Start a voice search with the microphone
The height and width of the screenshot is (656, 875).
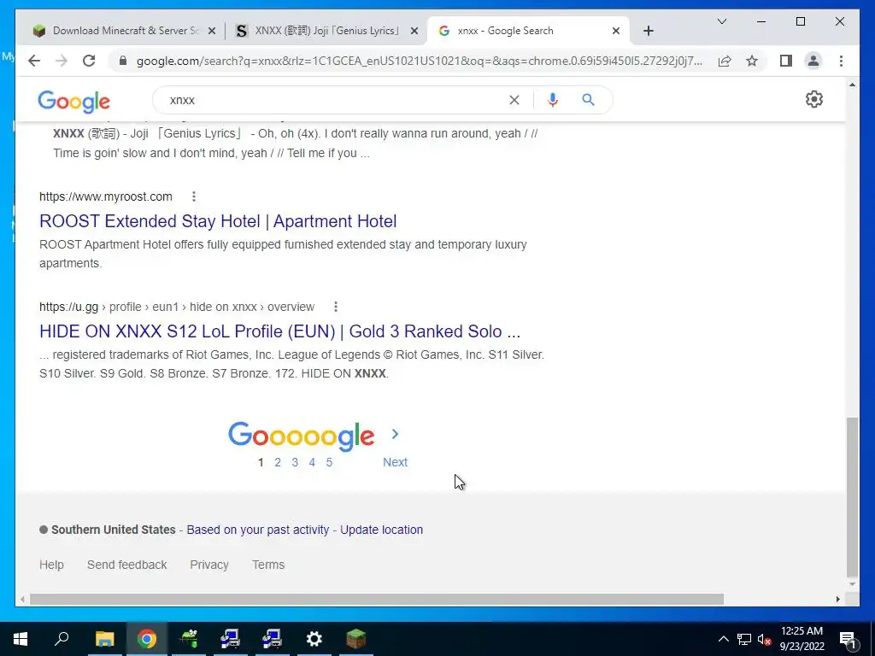pyautogui.click(x=553, y=100)
